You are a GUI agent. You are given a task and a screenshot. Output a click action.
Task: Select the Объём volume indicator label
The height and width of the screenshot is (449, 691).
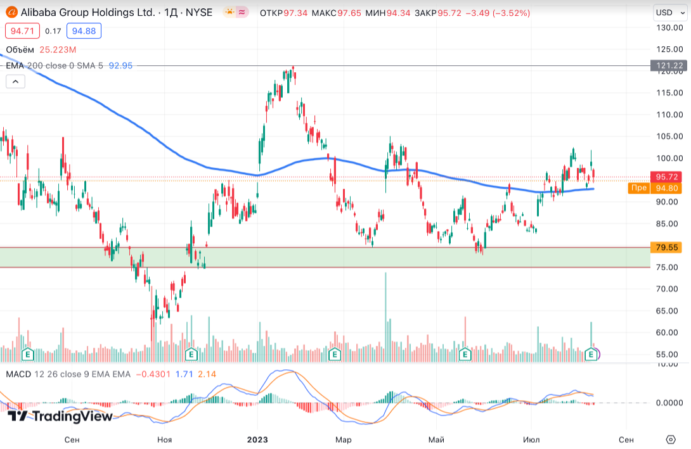pos(20,50)
